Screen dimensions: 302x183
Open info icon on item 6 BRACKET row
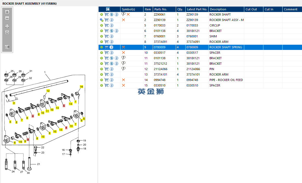pyautogui.click(x=116, y=31)
